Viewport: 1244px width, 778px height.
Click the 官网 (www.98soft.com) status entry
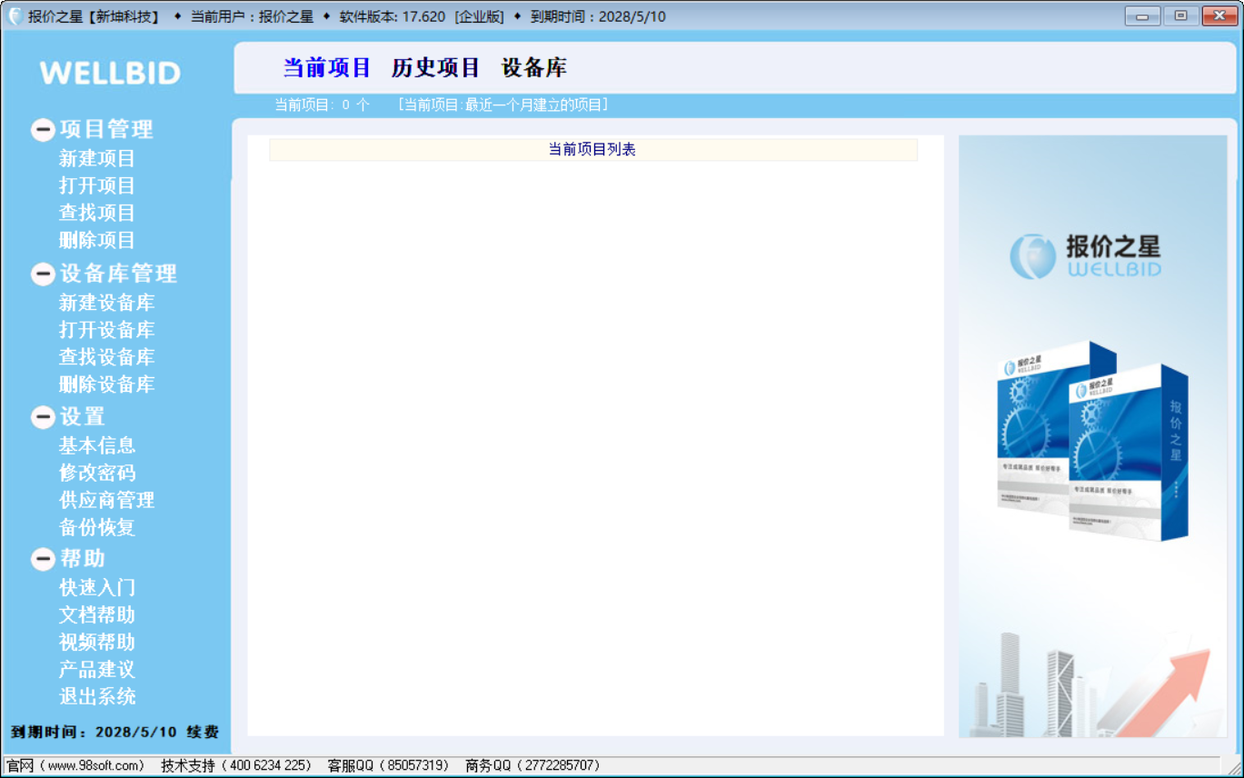point(75,766)
